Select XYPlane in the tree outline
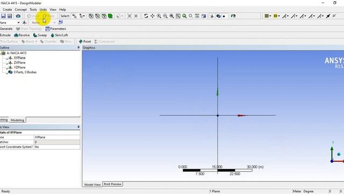 [x=19, y=58]
